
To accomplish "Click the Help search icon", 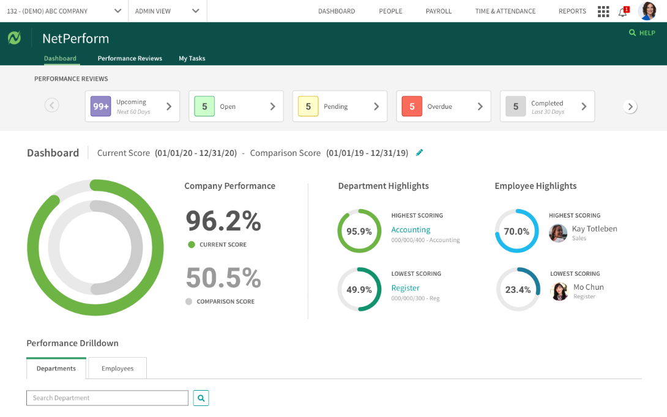I will click(632, 33).
